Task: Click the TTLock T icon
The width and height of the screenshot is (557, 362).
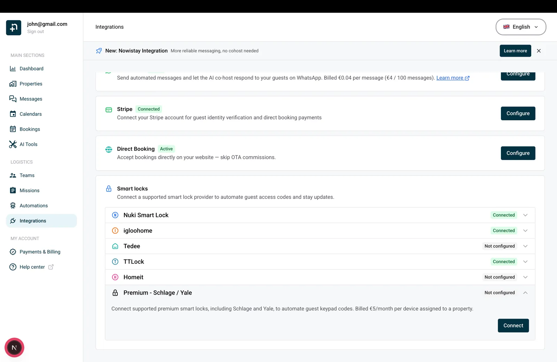Action: click(115, 262)
